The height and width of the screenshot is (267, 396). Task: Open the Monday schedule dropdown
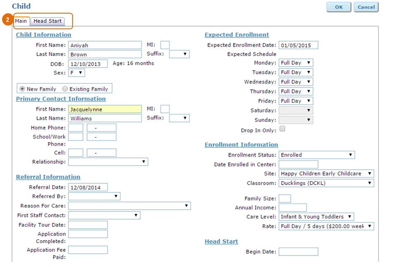click(296, 63)
